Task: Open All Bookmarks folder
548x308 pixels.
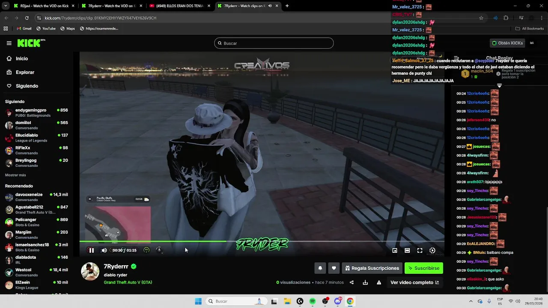Action: [530, 29]
